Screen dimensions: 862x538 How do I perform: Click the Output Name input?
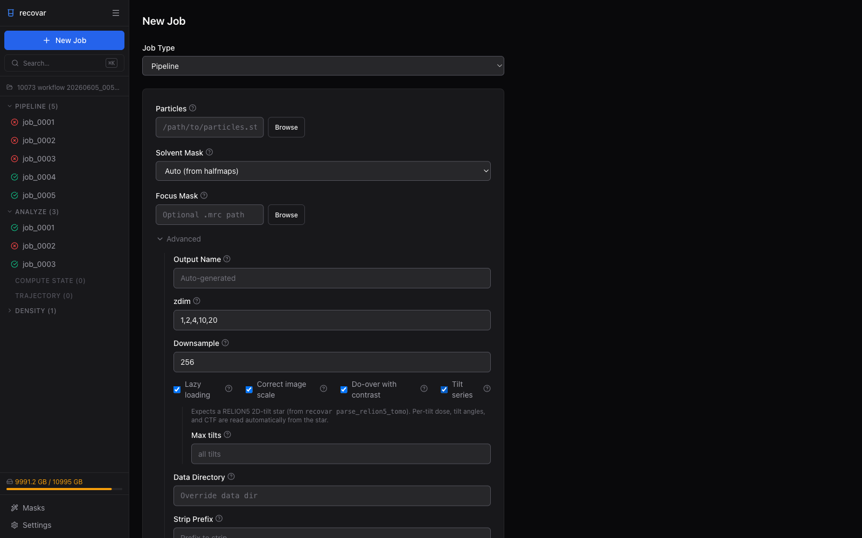click(x=332, y=278)
